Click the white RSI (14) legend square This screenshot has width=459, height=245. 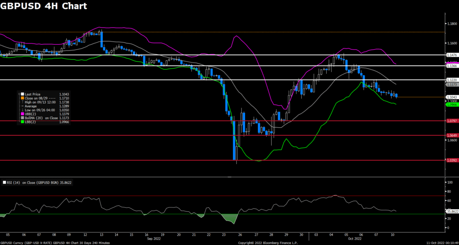(x=4, y=182)
